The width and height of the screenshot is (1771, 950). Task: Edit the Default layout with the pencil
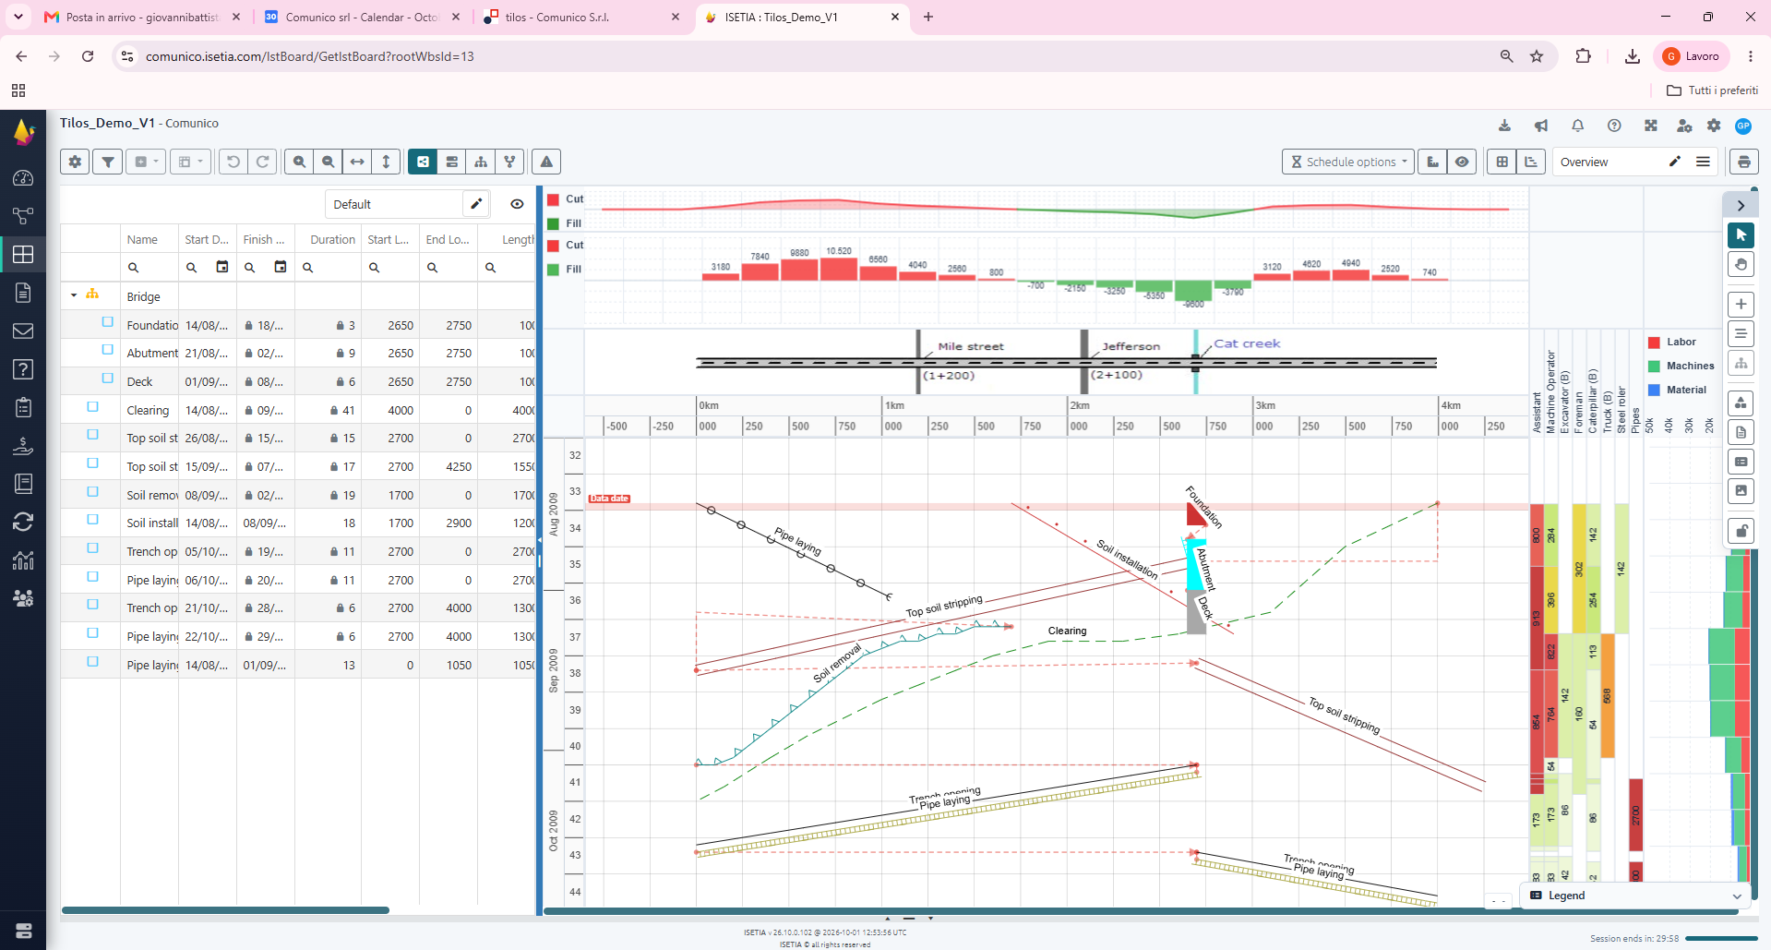476,204
